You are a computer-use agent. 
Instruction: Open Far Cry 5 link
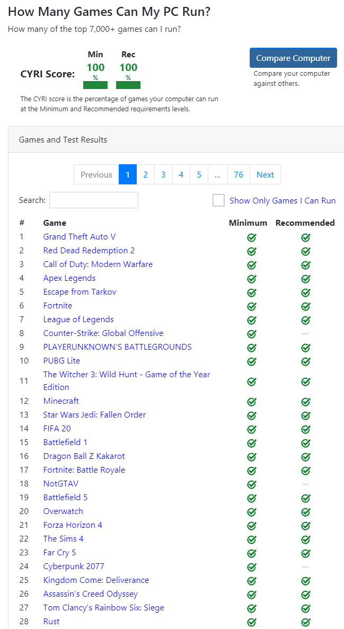click(x=59, y=552)
